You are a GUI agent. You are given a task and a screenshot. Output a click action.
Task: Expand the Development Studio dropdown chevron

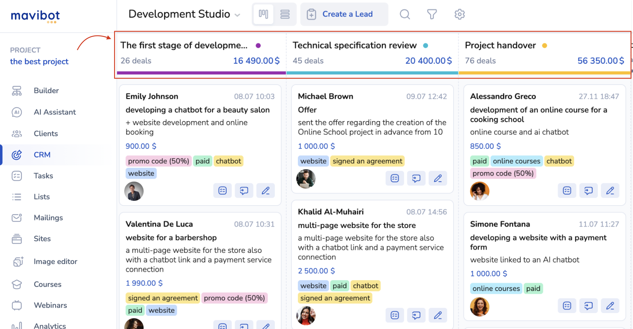click(x=237, y=15)
